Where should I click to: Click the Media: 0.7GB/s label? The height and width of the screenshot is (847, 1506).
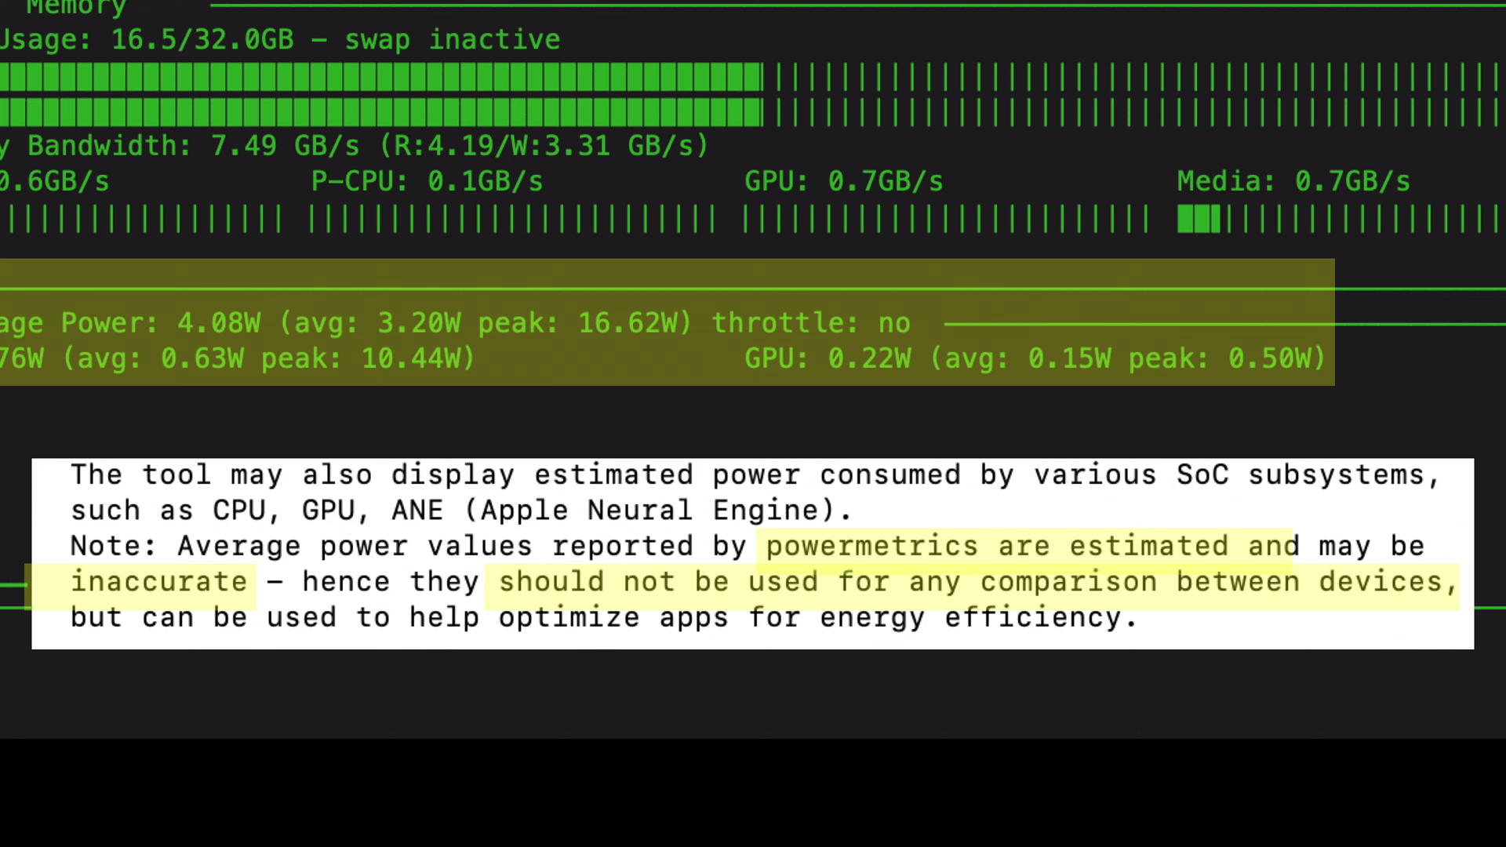click(1293, 182)
